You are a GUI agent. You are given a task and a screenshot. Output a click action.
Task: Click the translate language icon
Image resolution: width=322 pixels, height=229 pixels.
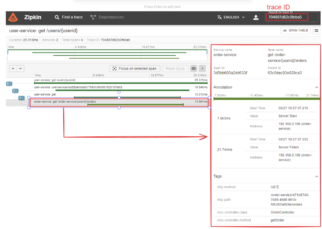tap(219, 17)
